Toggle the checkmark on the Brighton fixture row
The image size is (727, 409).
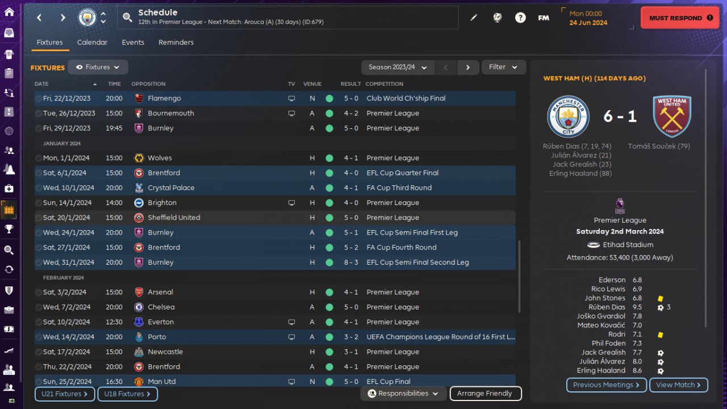(x=38, y=203)
